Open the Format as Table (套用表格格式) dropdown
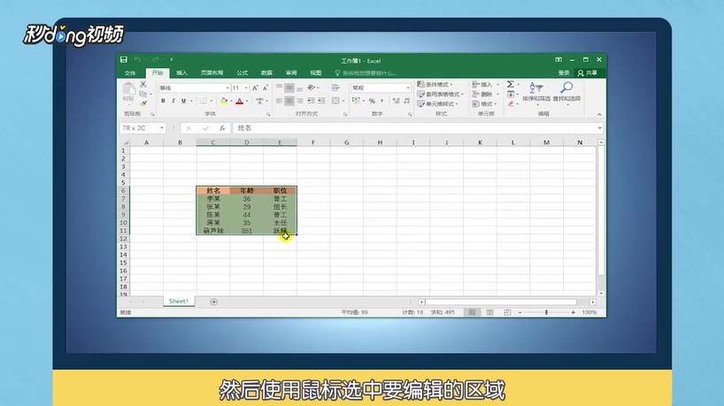 (x=440, y=94)
